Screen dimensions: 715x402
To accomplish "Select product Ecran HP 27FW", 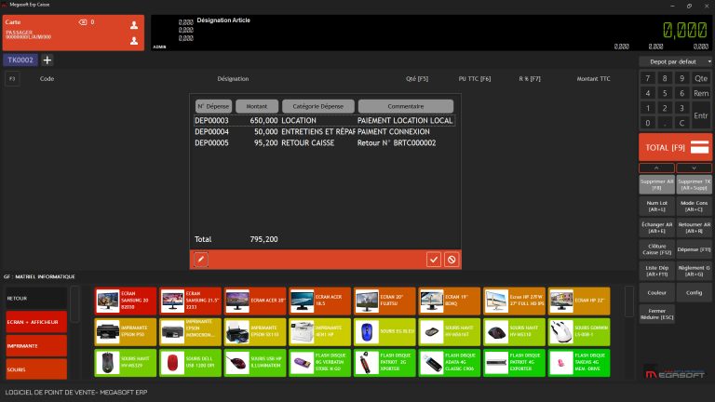I will pyautogui.click(x=514, y=301).
